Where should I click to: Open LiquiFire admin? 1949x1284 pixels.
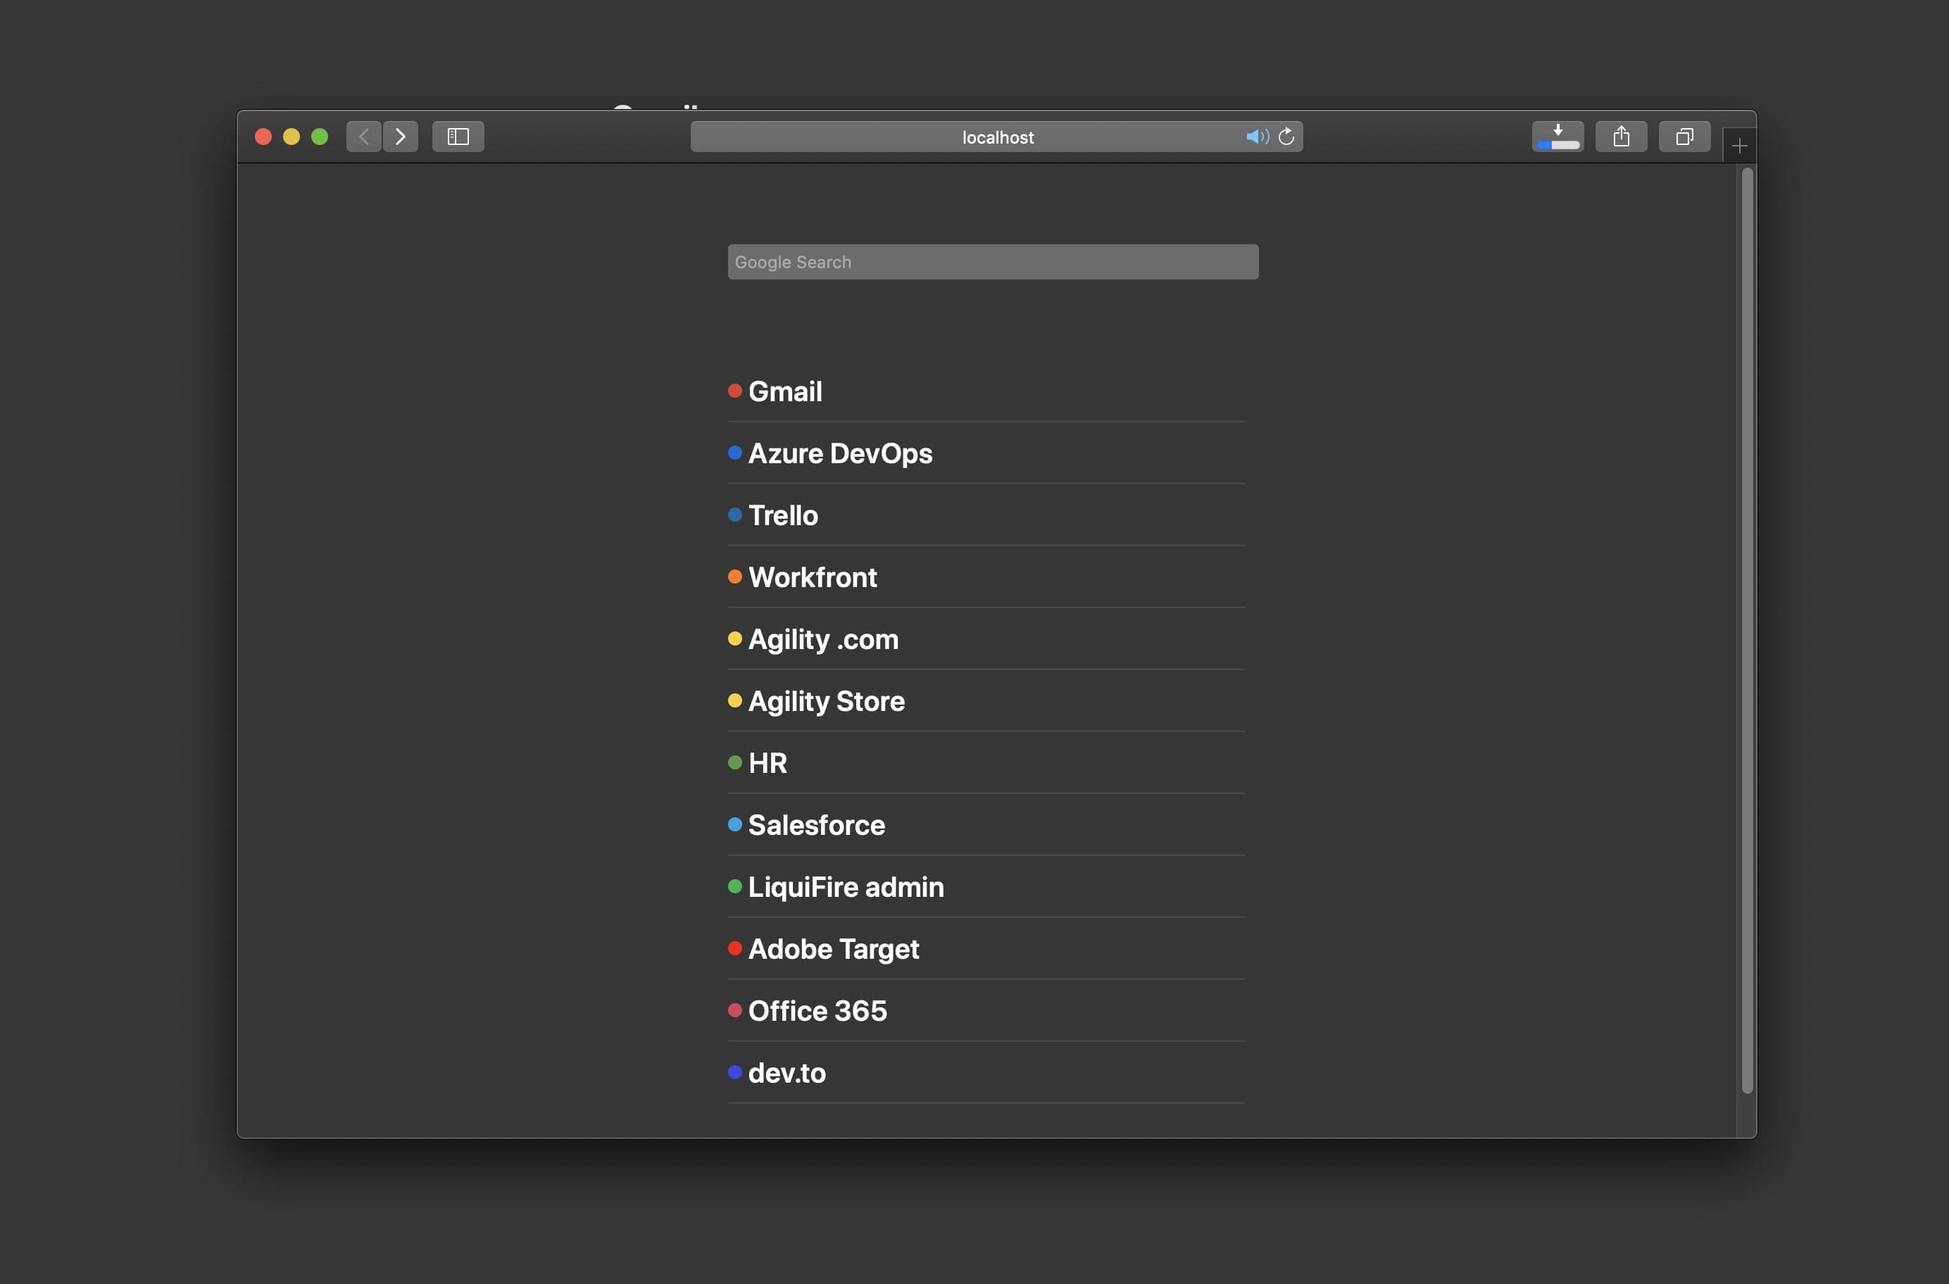click(846, 887)
